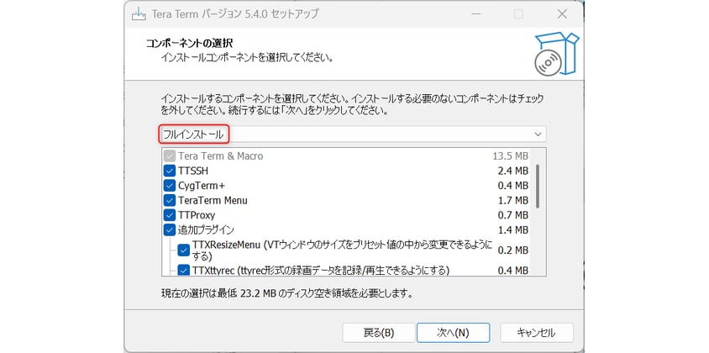Image resolution: width=709 pixels, height=353 pixels.
Task: Click the setup box and disc image
Action: [556, 54]
